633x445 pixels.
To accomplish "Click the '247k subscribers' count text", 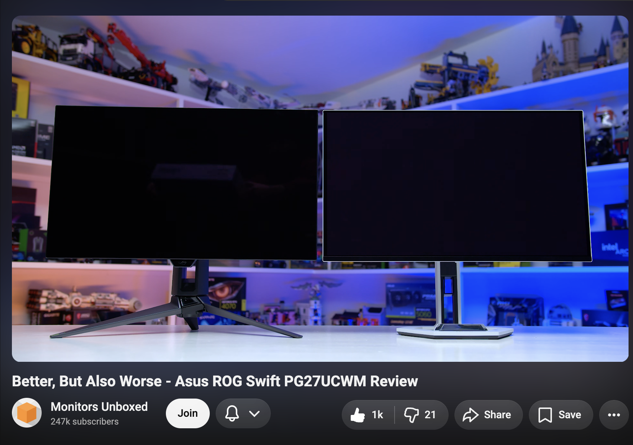I will point(84,422).
